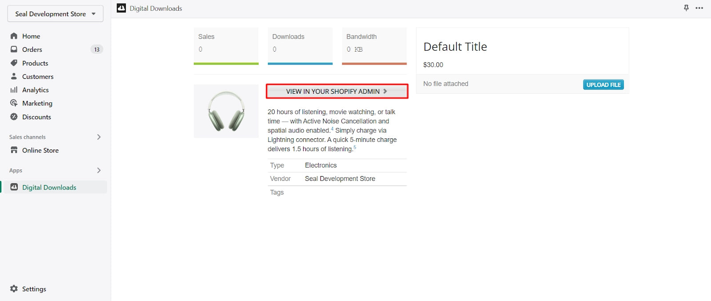The width and height of the screenshot is (711, 301).
Task: Click the Vendor row label
Action: pyautogui.click(x=280, y=179)
